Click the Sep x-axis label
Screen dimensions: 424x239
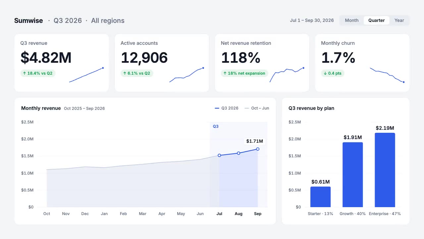pos(258,214)
